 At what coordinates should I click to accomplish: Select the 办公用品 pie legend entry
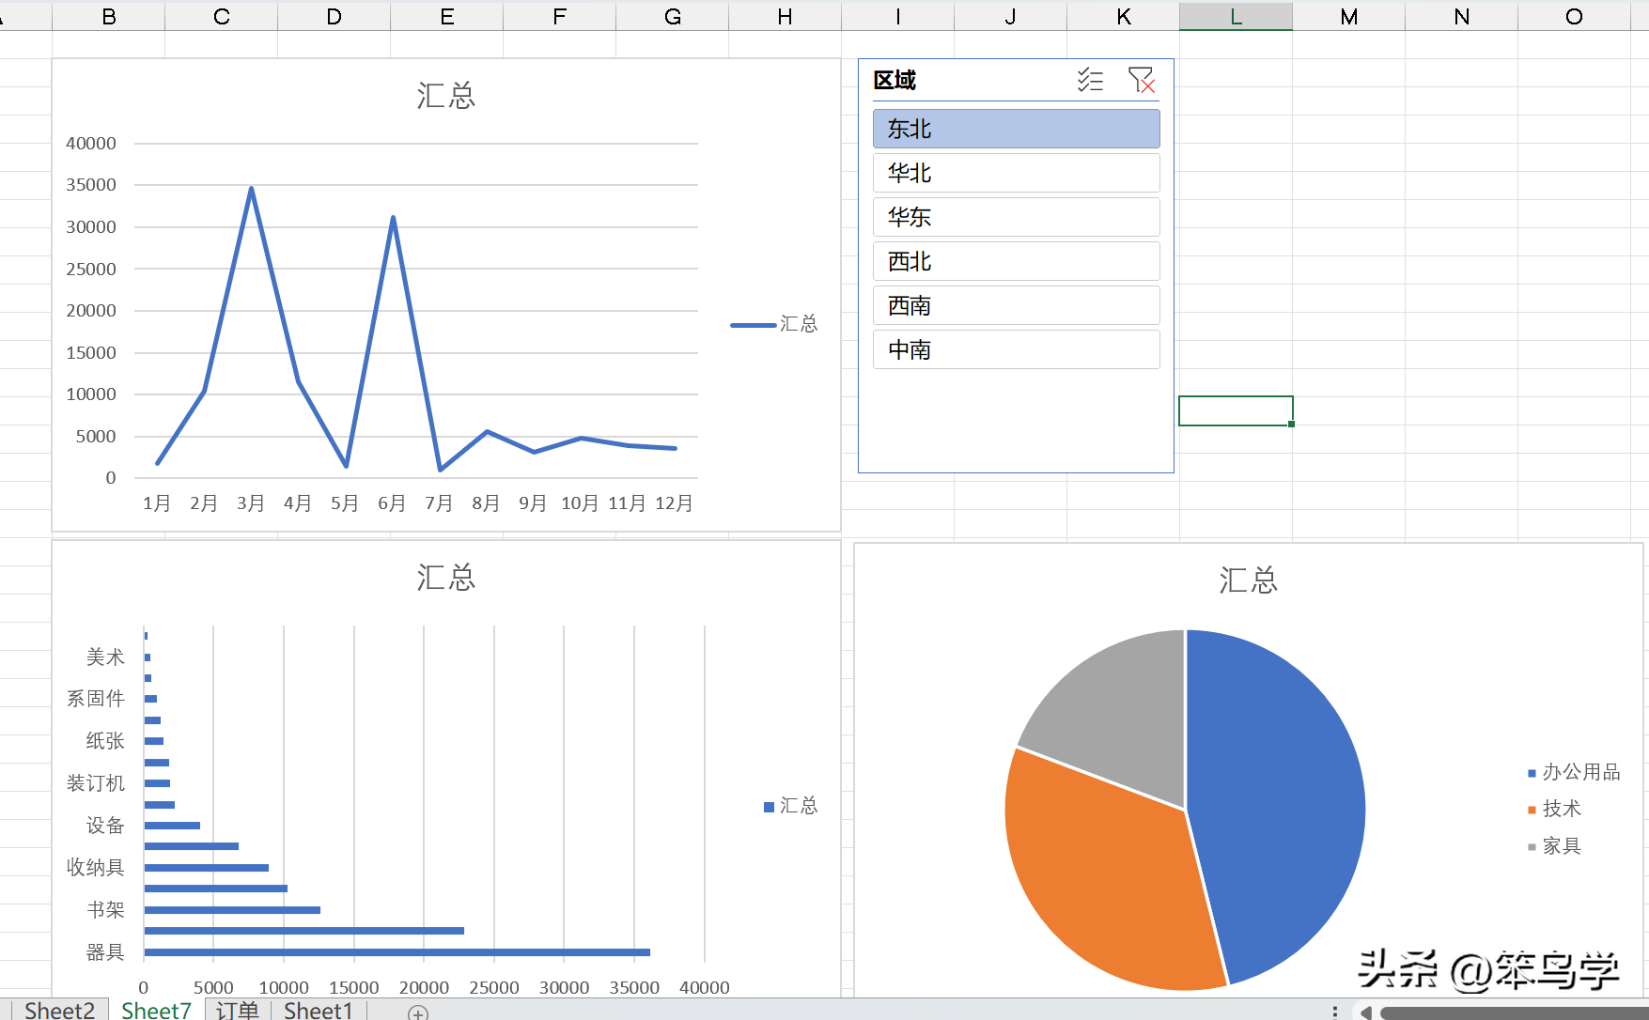click(x=1574, y=772)
